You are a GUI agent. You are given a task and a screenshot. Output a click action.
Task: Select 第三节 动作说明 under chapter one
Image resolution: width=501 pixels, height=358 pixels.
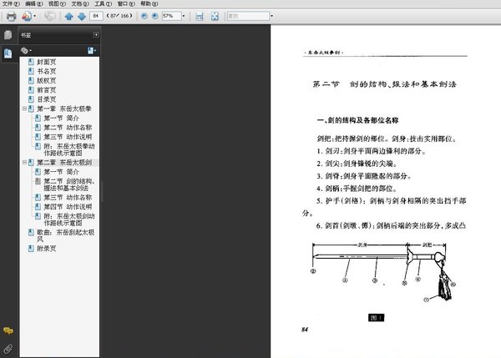click(68, 137)
